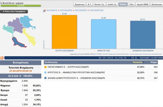Viewport: 163px width, 107px height.
Task: Sort results by Ψήφοι column
Action: (154, 62)
